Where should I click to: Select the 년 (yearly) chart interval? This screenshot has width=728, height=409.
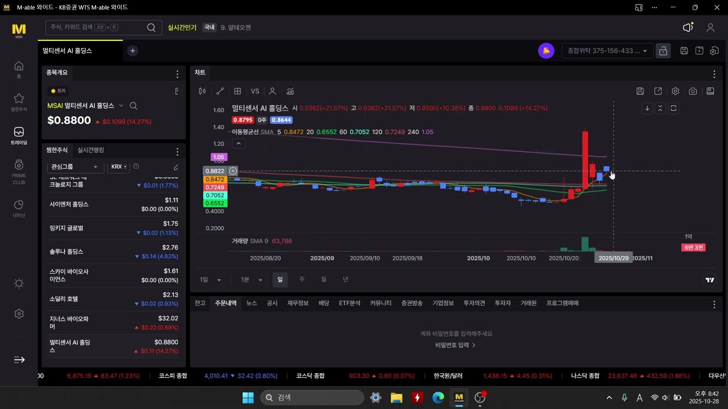345,279
